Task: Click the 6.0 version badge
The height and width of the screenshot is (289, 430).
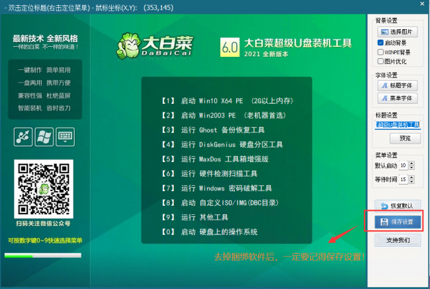Action: tap(230, 47)
